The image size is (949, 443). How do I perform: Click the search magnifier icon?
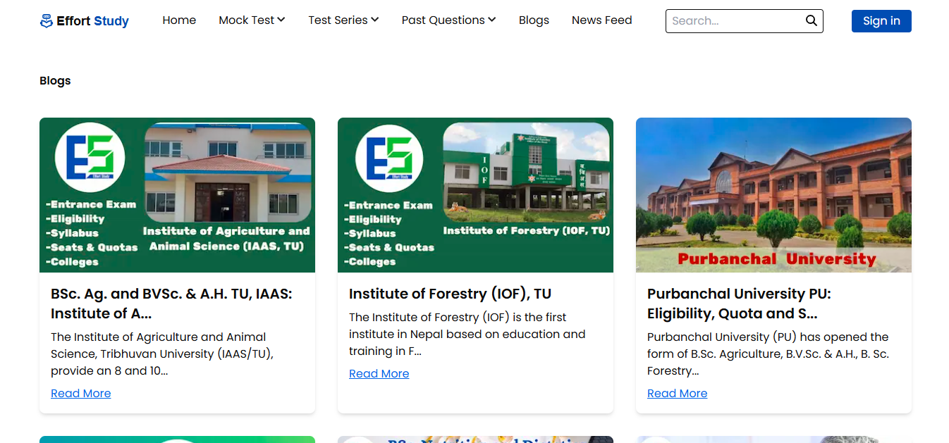pyautogui.click(x=812, y=20)
